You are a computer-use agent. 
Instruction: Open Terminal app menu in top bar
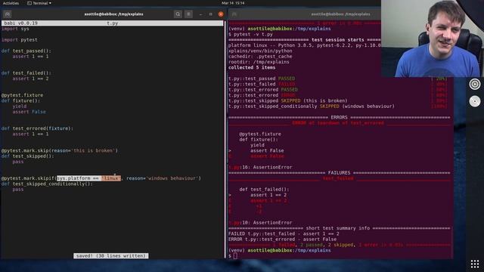[x=39, y=3]
